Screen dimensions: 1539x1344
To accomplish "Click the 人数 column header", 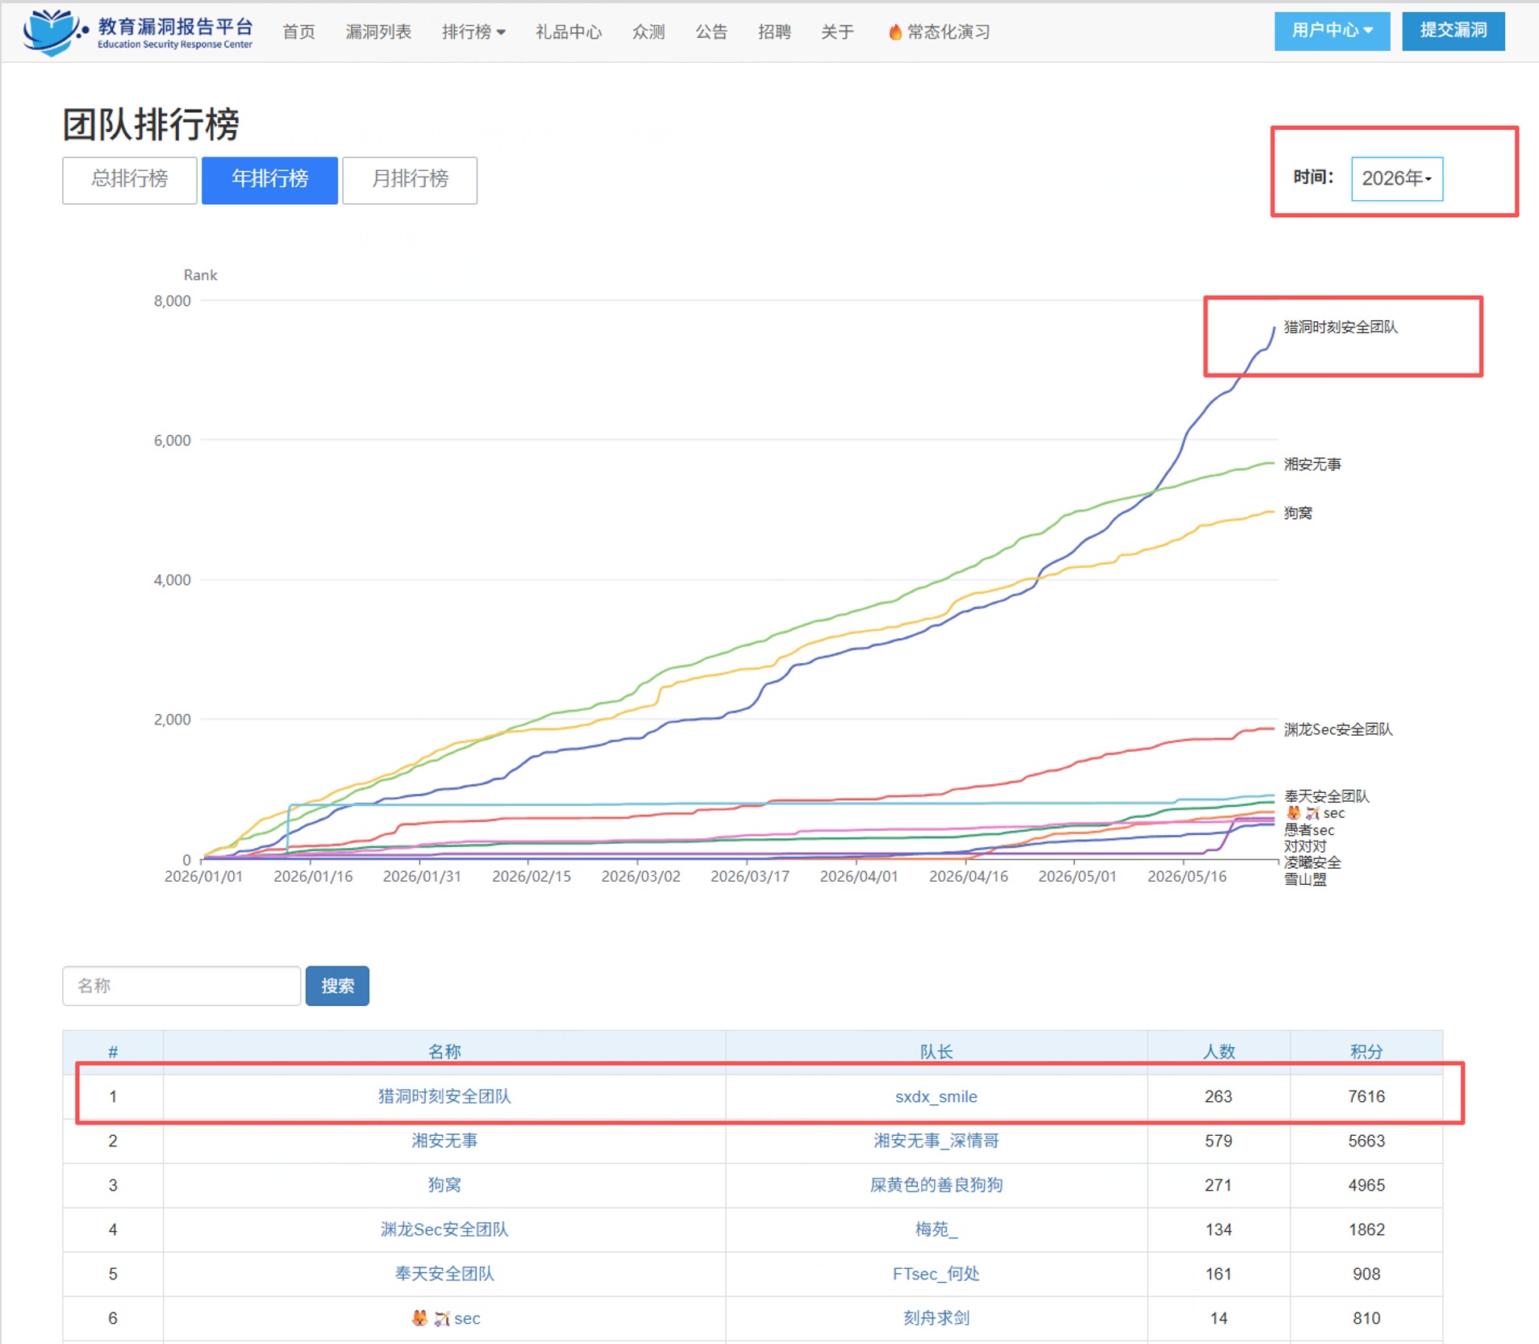I will (1218, 1051).
